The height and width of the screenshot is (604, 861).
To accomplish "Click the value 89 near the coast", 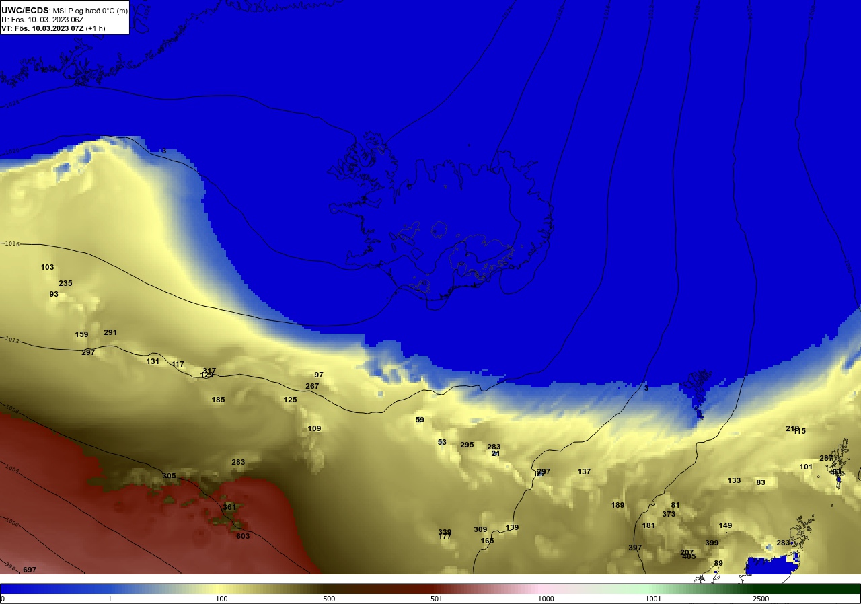I will point(718,563).
